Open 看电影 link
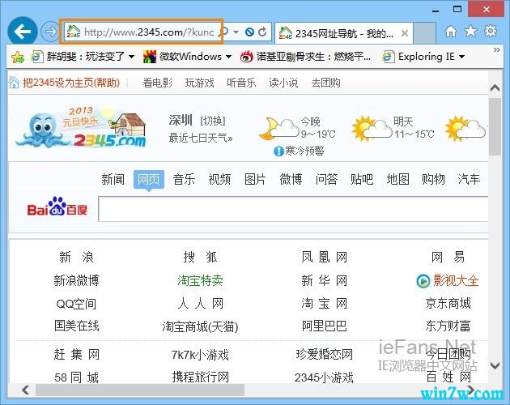510x405 pixels. [157, 83]
